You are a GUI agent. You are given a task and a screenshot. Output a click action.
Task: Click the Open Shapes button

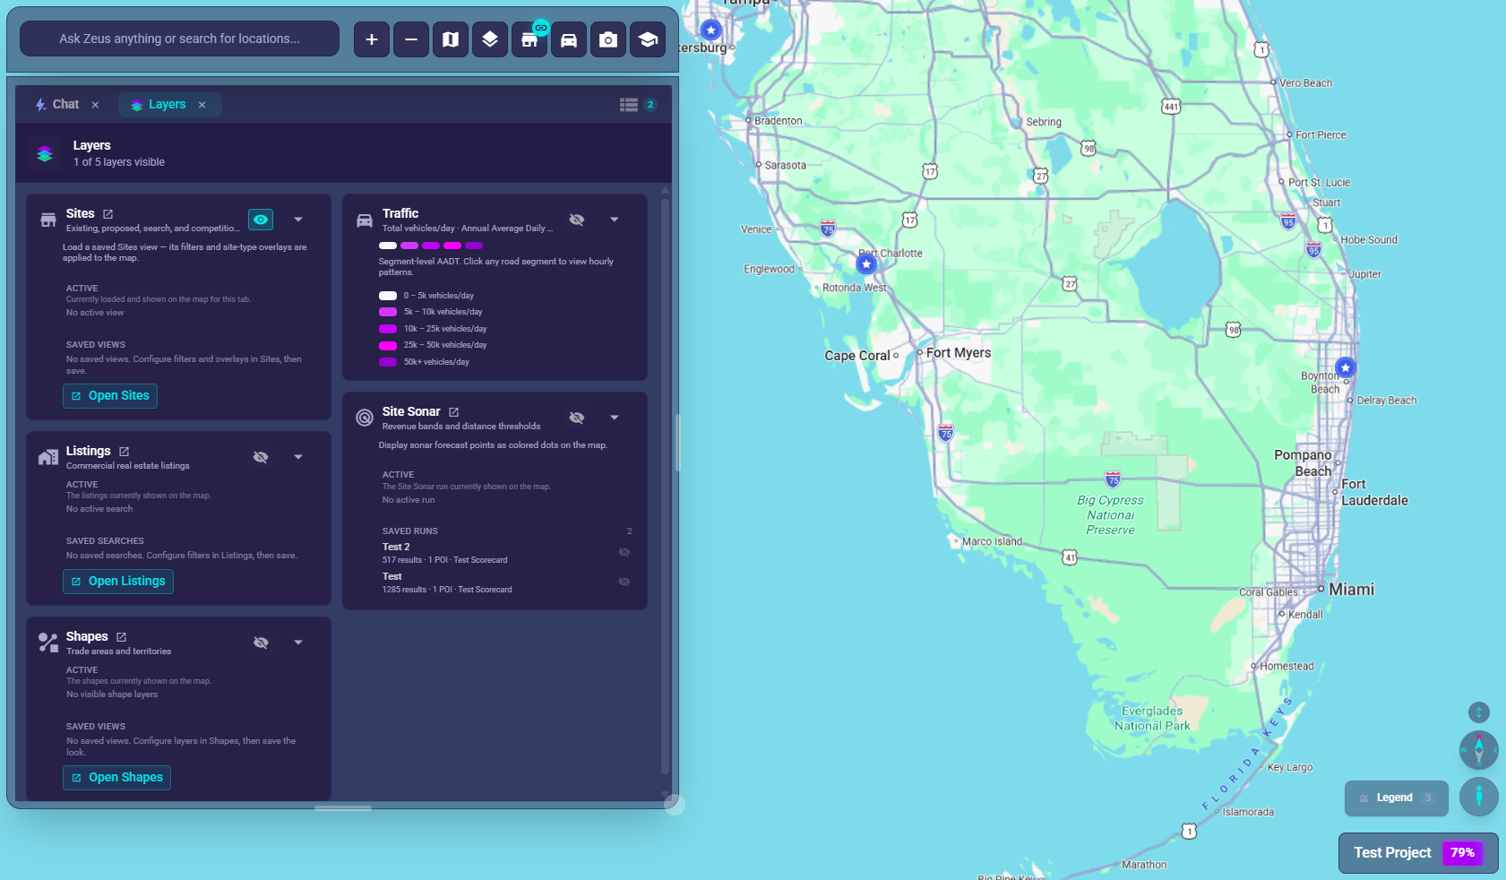tap(116, 778)
